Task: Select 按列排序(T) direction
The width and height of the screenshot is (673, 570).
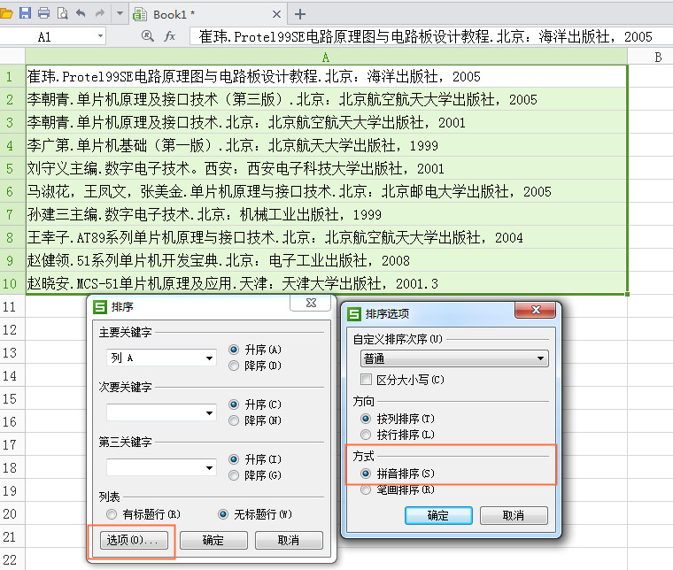Action: pyautogui.click(x=398, y=418)
